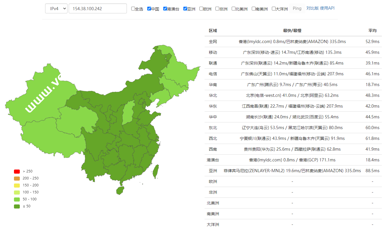Uncheck the 港澳台 checkbox
This screenshot has height=228, width=390.
pyautogui.click(x=165, y=9)
